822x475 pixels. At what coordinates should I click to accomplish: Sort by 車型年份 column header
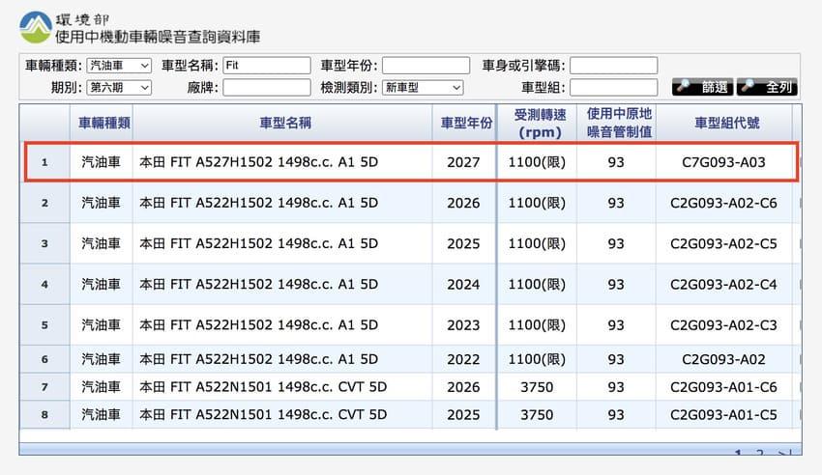pos(466,123)
